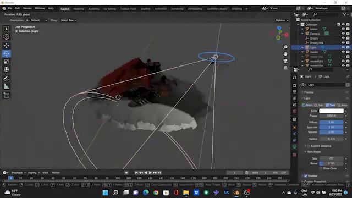Screen dimensions: 352x198
Task: Open the Orientation Default dropdown
Action: point(37,20)
